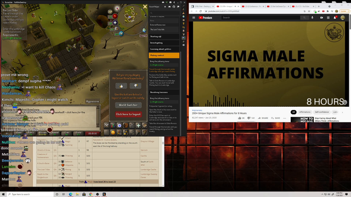Expand 'Resolving tensions' quest section
This screenshot has height=197, width=351.
coord(164,92)
